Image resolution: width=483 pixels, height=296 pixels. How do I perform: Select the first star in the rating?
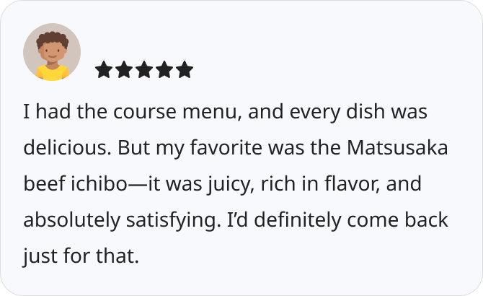coord(104,69)
